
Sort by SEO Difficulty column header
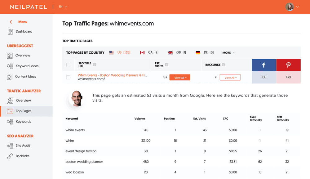[x=283, y=119]
